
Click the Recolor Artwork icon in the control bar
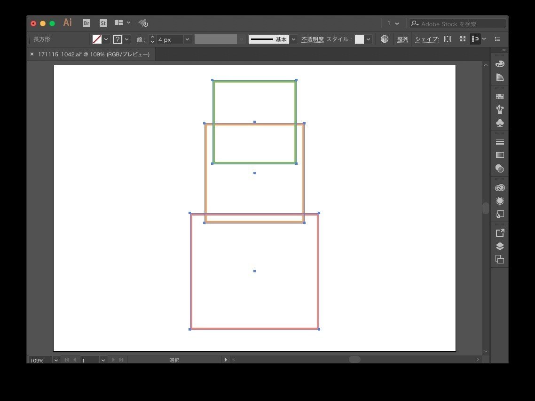(385, 39)
